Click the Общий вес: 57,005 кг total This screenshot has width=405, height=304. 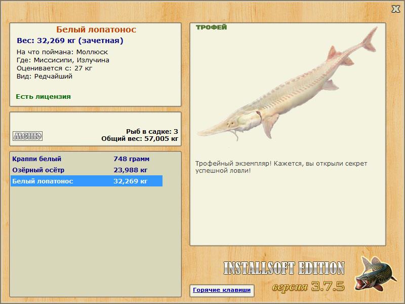[x=140, y=139]
